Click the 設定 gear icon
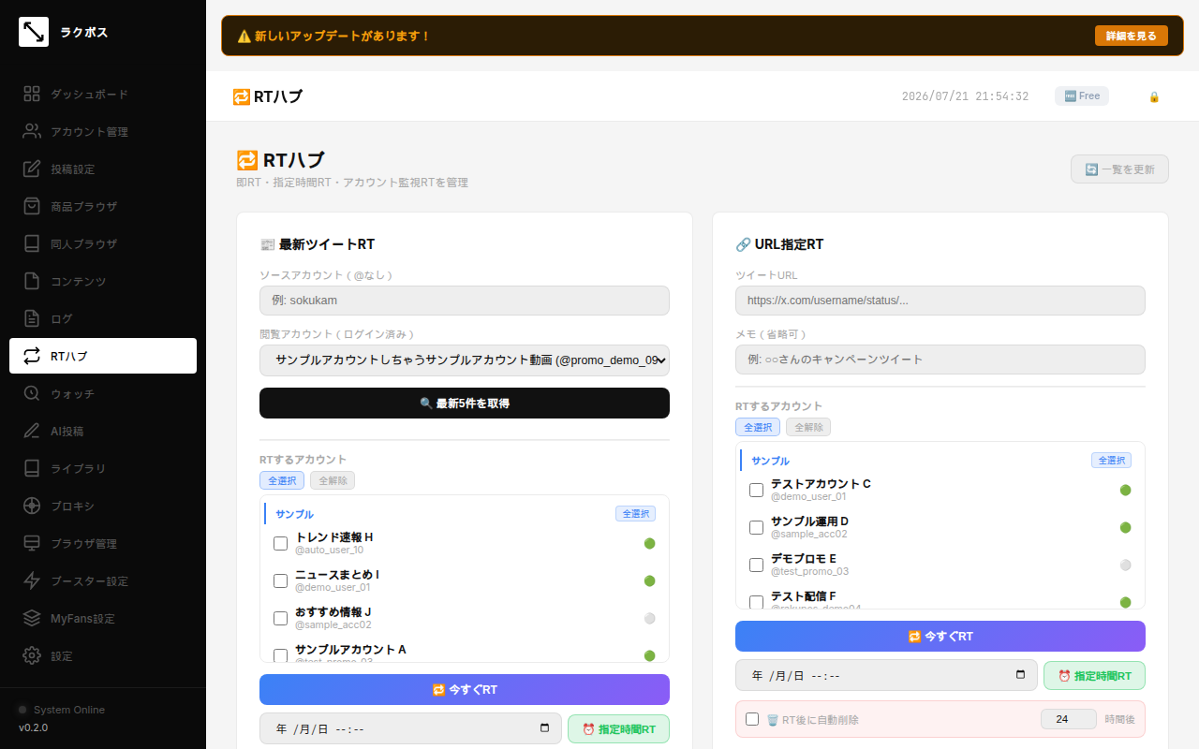 [32, 655]
